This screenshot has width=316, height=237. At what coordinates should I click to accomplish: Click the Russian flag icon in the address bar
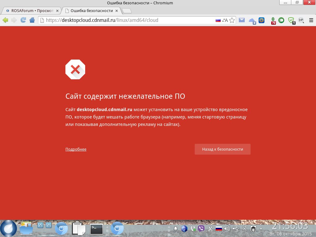coord(218,20)
